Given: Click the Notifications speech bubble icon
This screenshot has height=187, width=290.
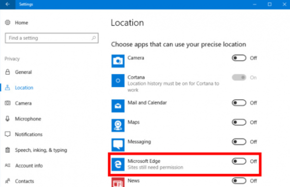Looking at the screenshot, I should point(7,134).
